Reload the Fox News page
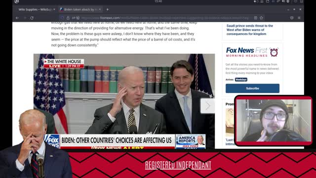 coord(32,18)
